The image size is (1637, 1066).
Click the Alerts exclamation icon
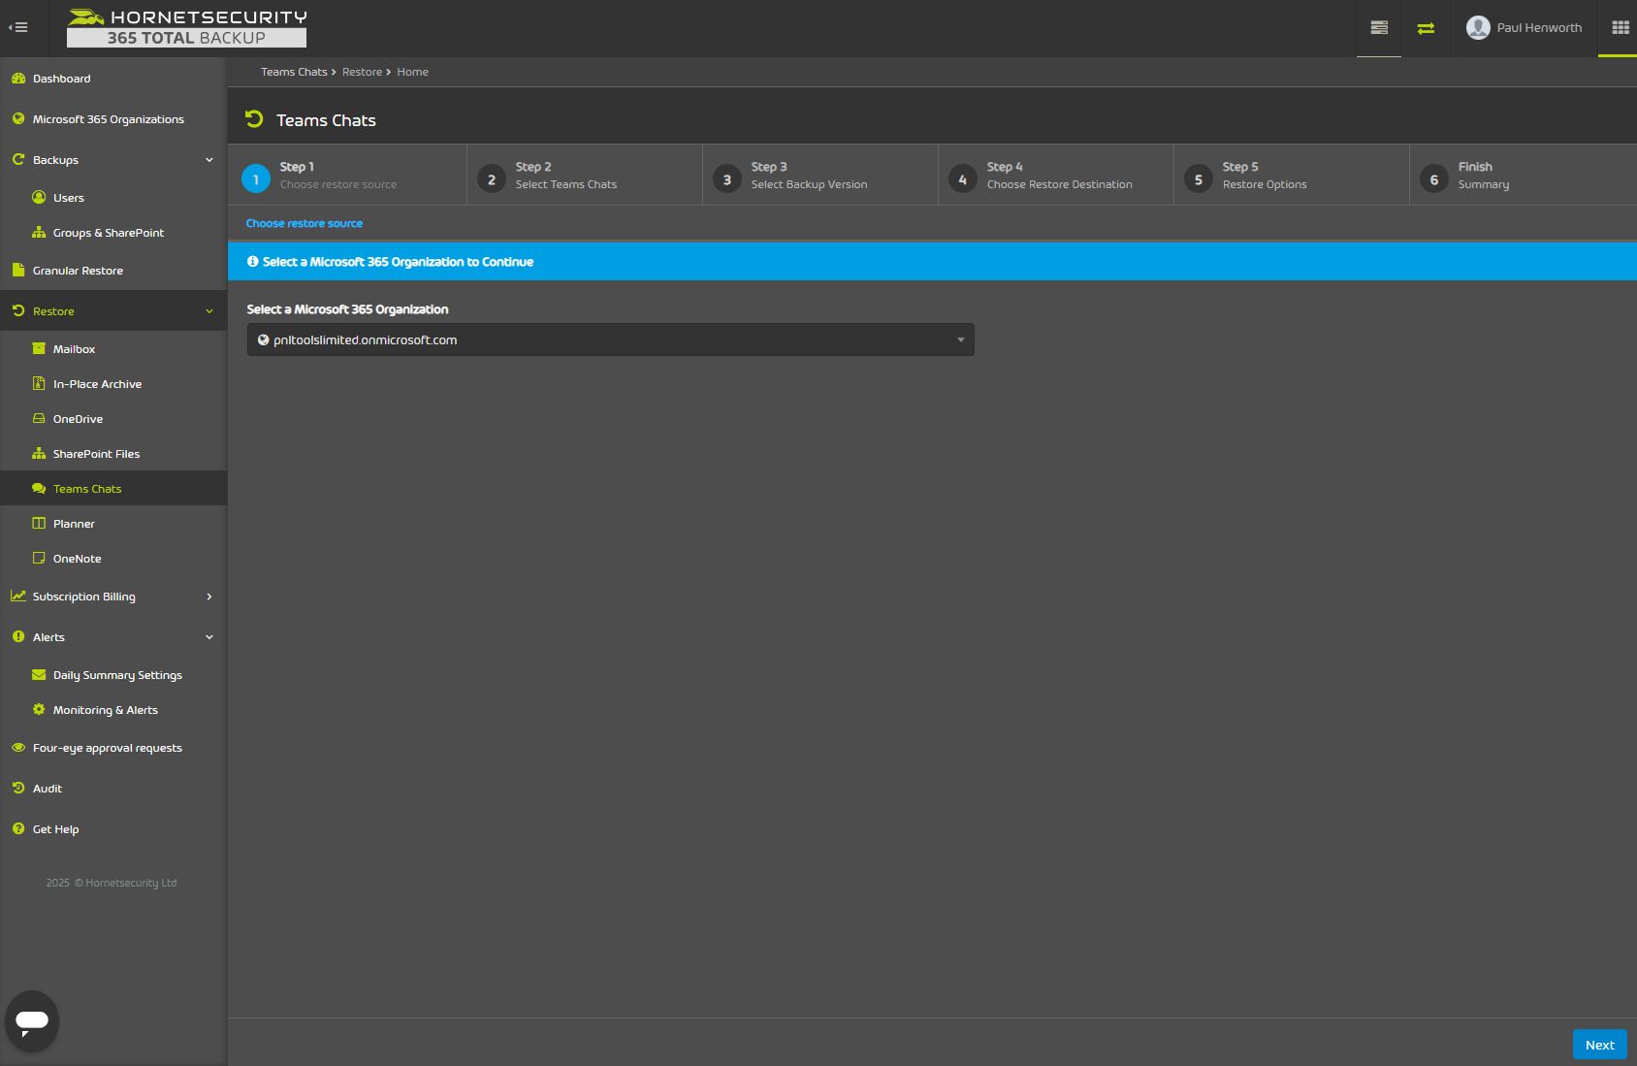18,636
